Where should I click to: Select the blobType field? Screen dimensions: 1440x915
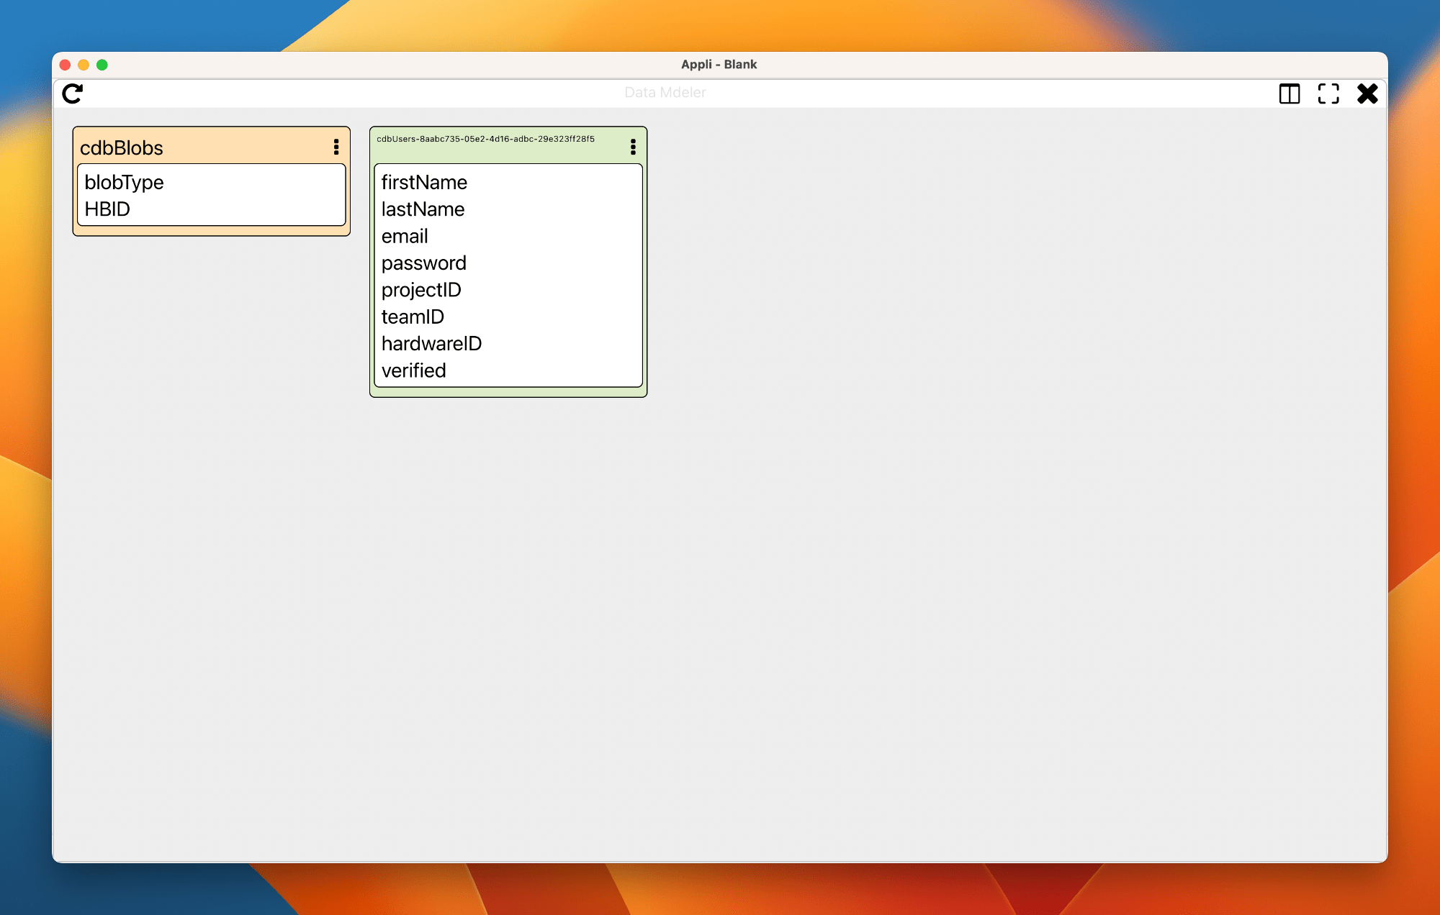click(124, 182)
